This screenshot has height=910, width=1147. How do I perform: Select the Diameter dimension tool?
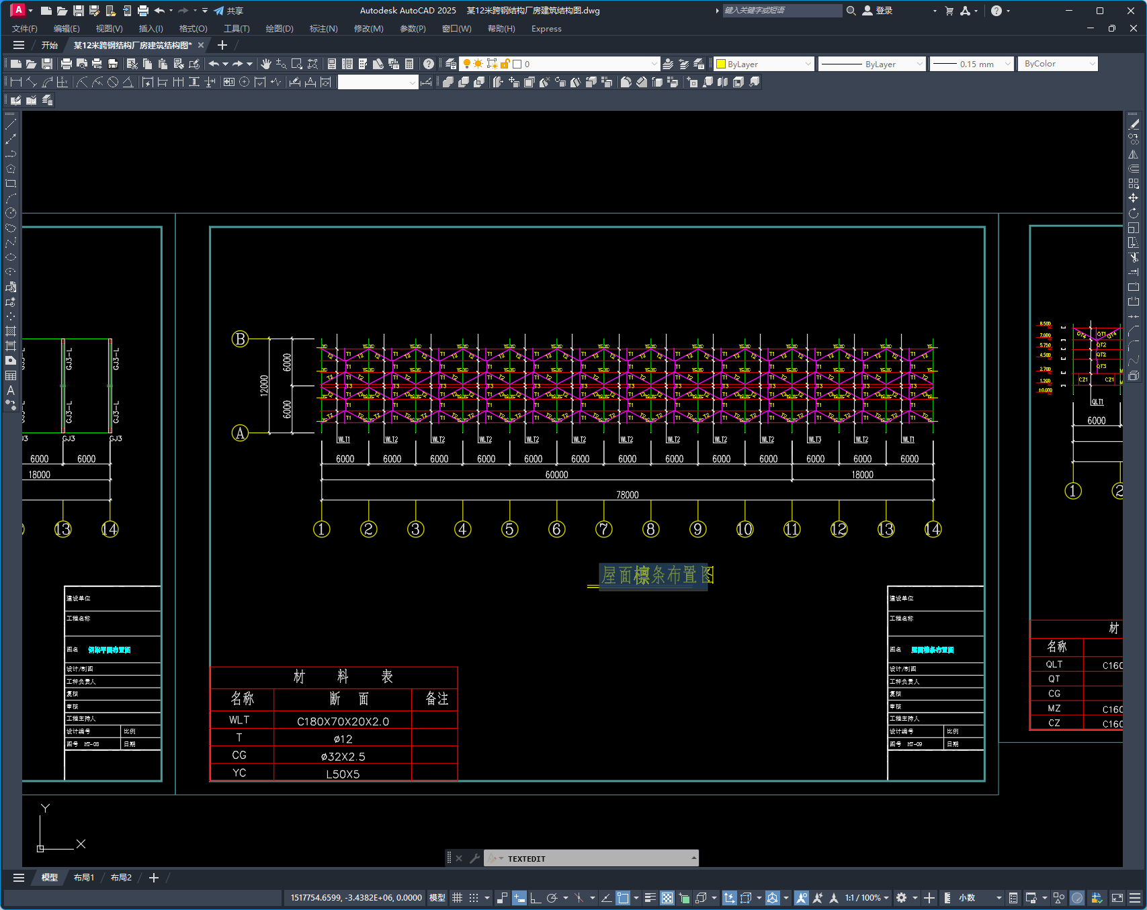(x=113, y=82)
